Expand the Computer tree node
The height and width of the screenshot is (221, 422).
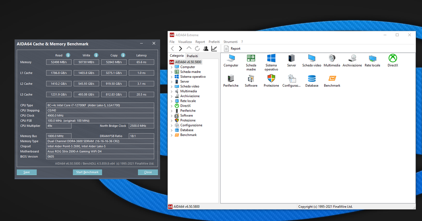coord(171,67)
